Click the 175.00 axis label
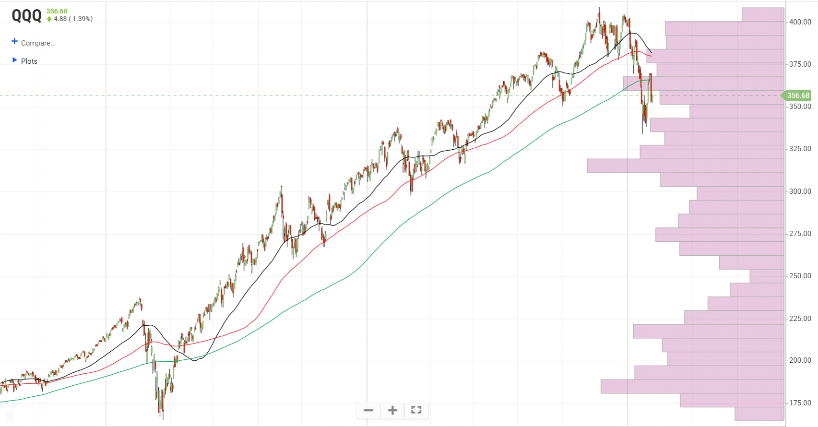Image resolution: width=818 pixels, height=427 pixels. click(800, 403)
